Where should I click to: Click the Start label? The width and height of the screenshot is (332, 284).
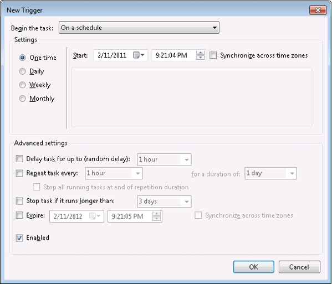(80, 55)
